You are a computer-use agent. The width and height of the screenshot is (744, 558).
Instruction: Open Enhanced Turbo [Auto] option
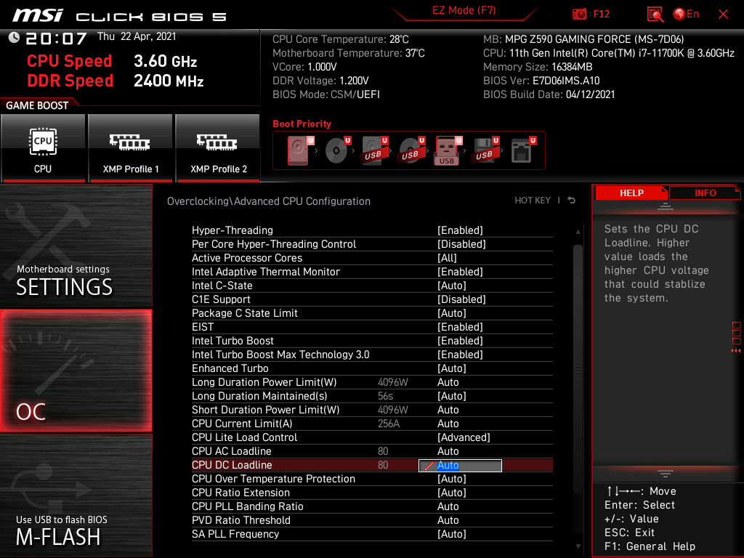coord(372,368)
